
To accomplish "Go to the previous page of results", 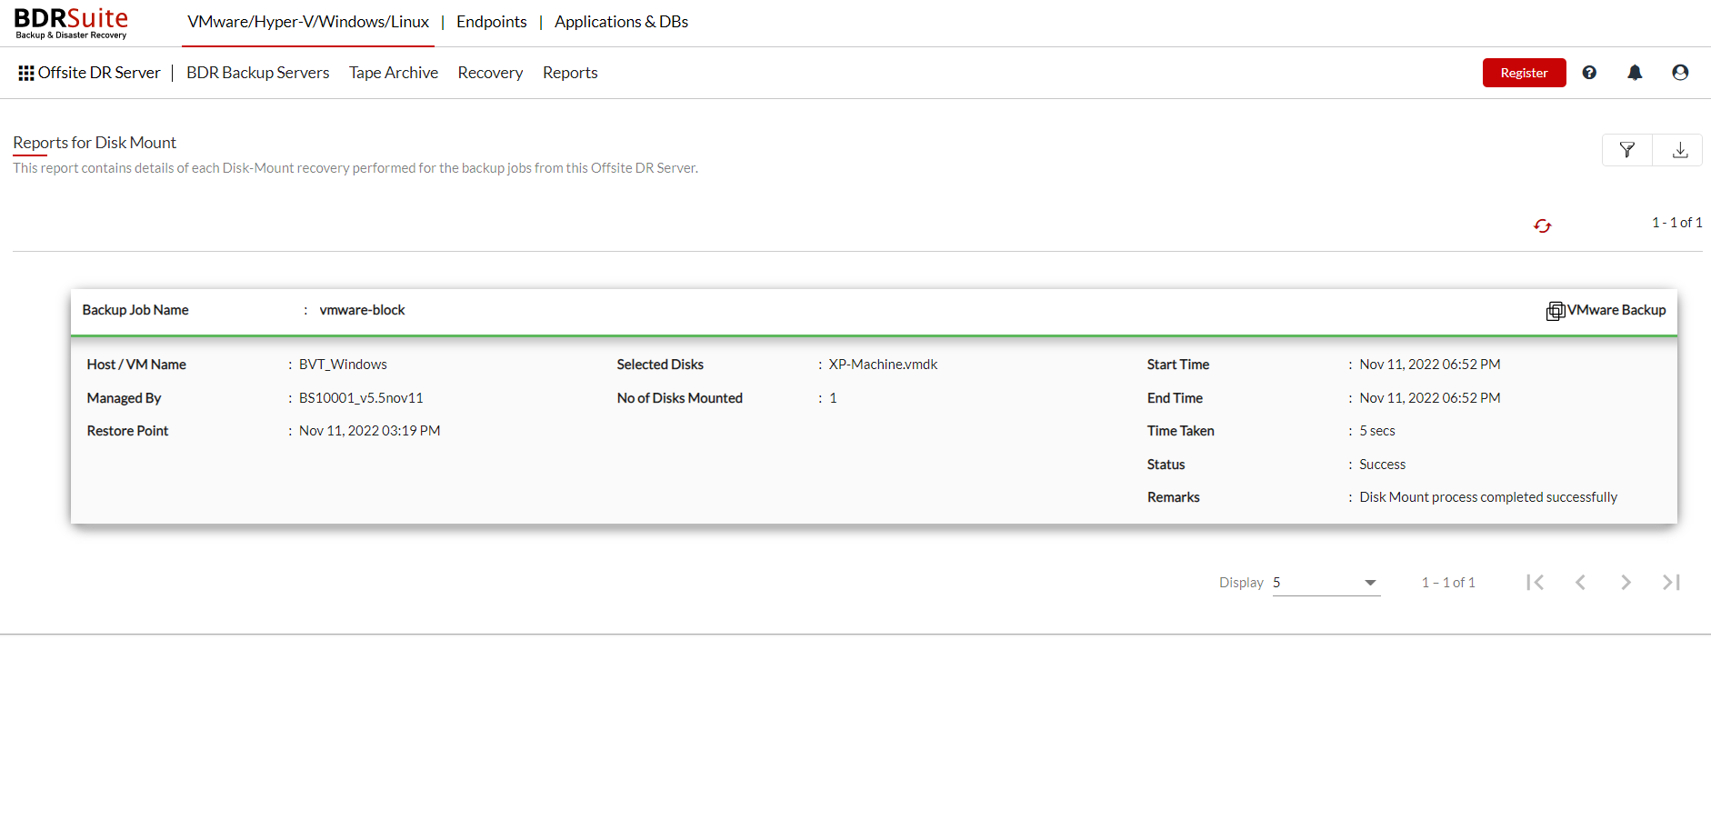I will point(1580,583).
